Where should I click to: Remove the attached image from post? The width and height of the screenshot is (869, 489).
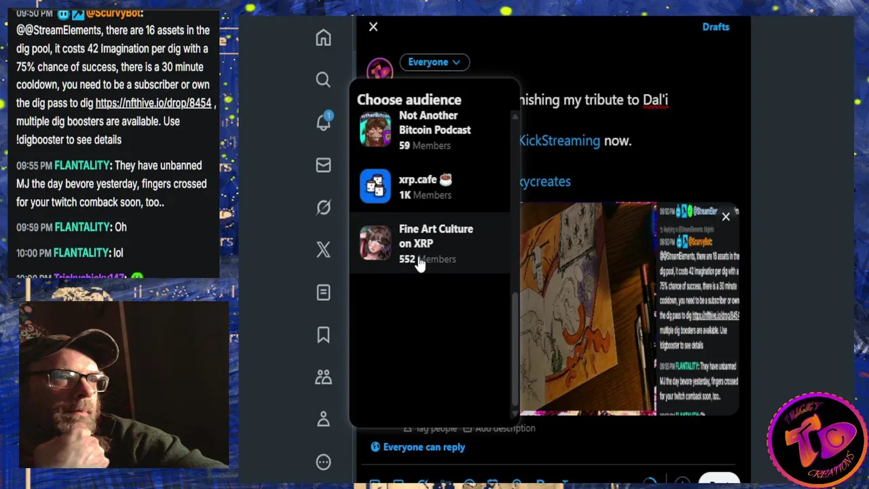726,217
